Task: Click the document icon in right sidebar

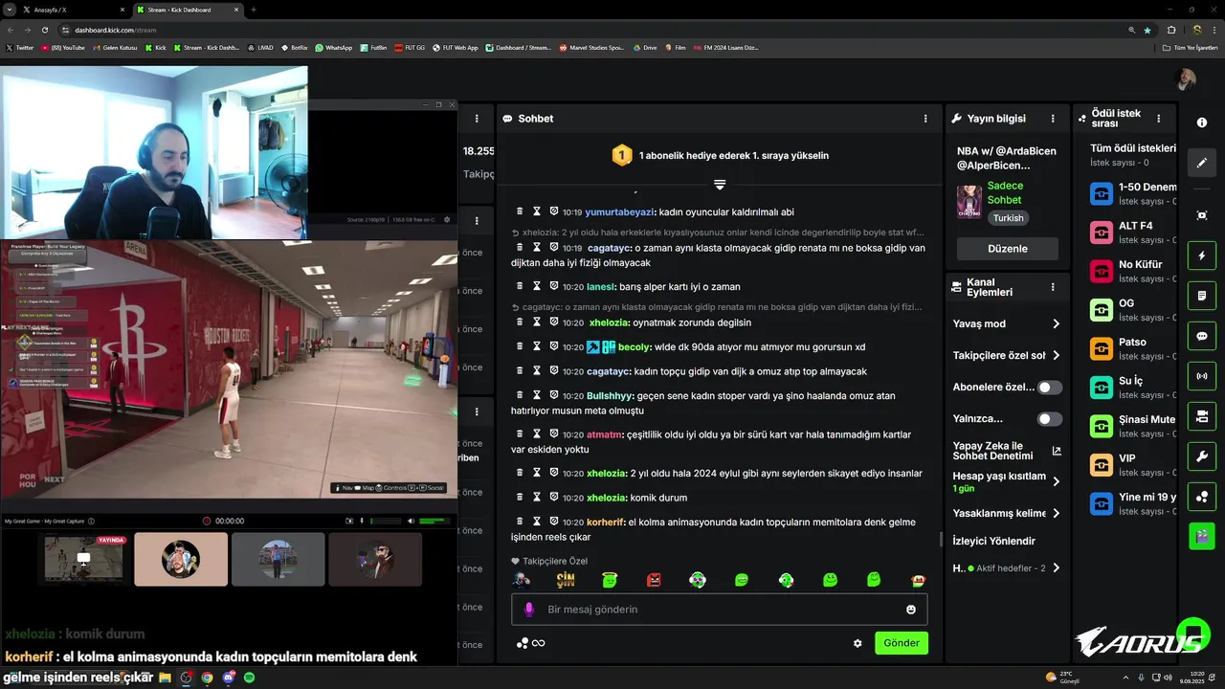Action: point(1202,297)
